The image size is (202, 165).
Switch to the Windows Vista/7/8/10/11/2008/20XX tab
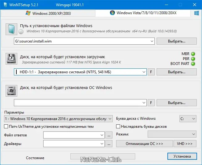143,13
